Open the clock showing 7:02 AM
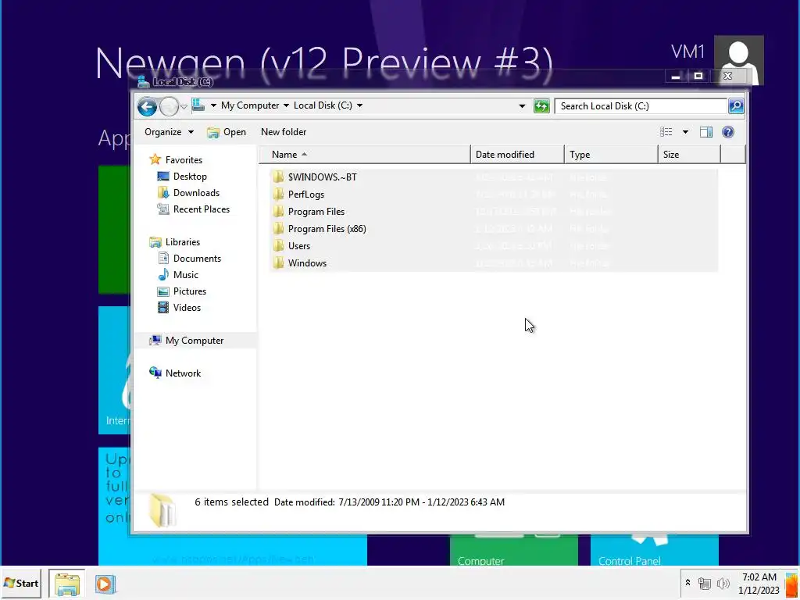Image resolution: width=800 pixels, height=600 pixels. coord(759,583)
